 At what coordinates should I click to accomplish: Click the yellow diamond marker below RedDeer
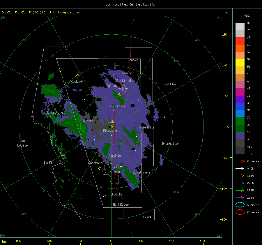click(x=120, y=95)
